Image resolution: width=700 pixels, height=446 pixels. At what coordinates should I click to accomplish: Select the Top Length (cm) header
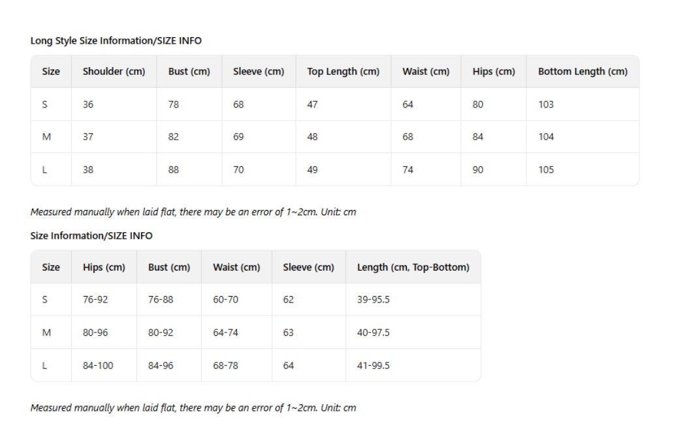(343, 72)
